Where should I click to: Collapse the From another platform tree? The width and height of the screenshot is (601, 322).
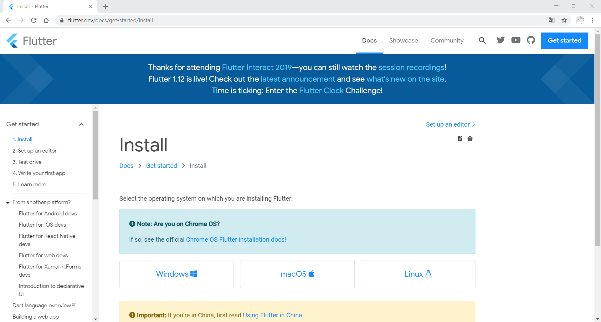[8, 203]
